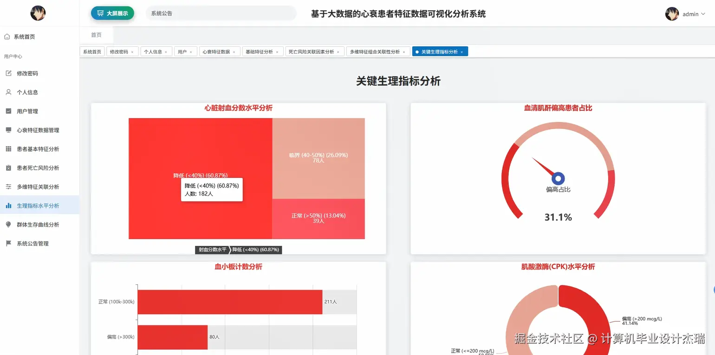Click the edit icon beside 修改密码
The width and height of the screenshot is (715, 355).
[x=8, y=73]
